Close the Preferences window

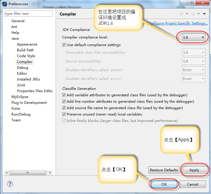pos(203,3)
